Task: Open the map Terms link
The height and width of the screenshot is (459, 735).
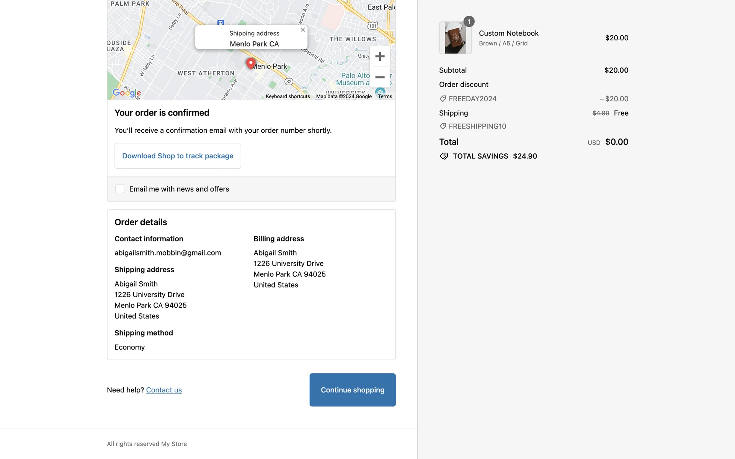Action: point(385,96)
